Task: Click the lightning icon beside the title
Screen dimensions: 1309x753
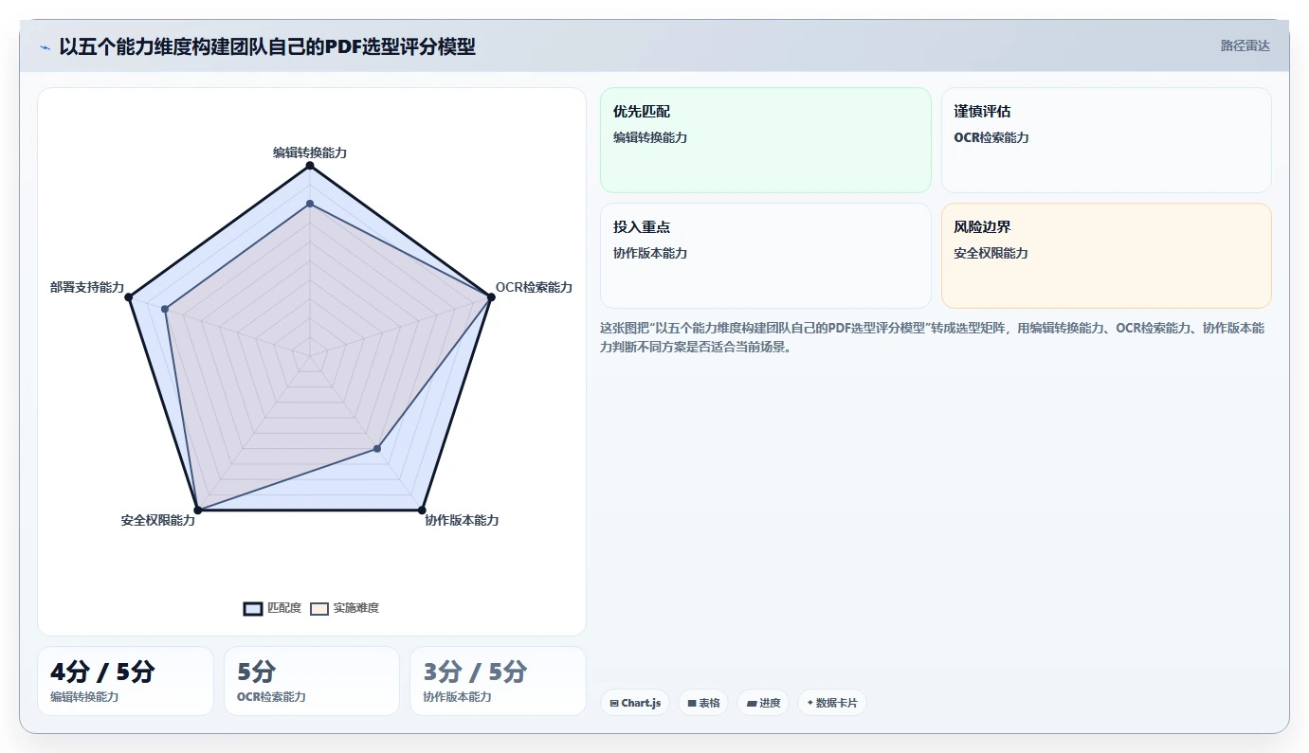Action: 45,47
